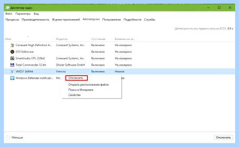Choose Открыть расположение файла in context menu
Viewport: 239px width, 147px height.
(x=88, y=85)
